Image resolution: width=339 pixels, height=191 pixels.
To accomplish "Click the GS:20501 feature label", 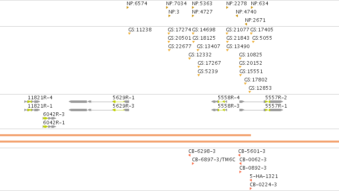I will click(x=179, y=38).
